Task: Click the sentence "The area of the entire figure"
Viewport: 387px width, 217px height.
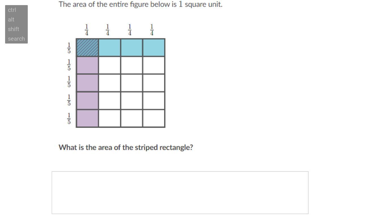Action: pos(141,5)
